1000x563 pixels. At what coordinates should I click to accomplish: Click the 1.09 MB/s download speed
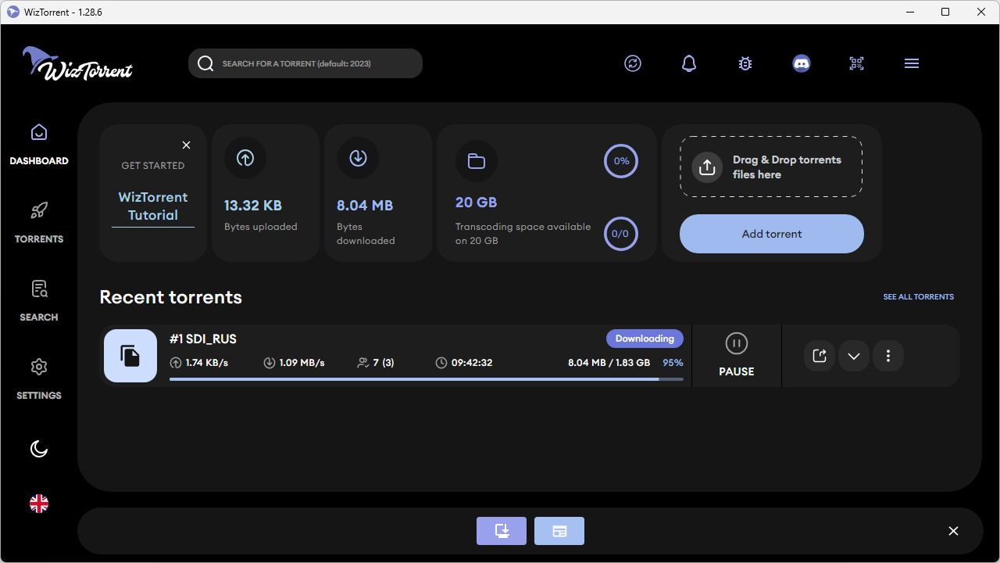click(x=294, y=363)
